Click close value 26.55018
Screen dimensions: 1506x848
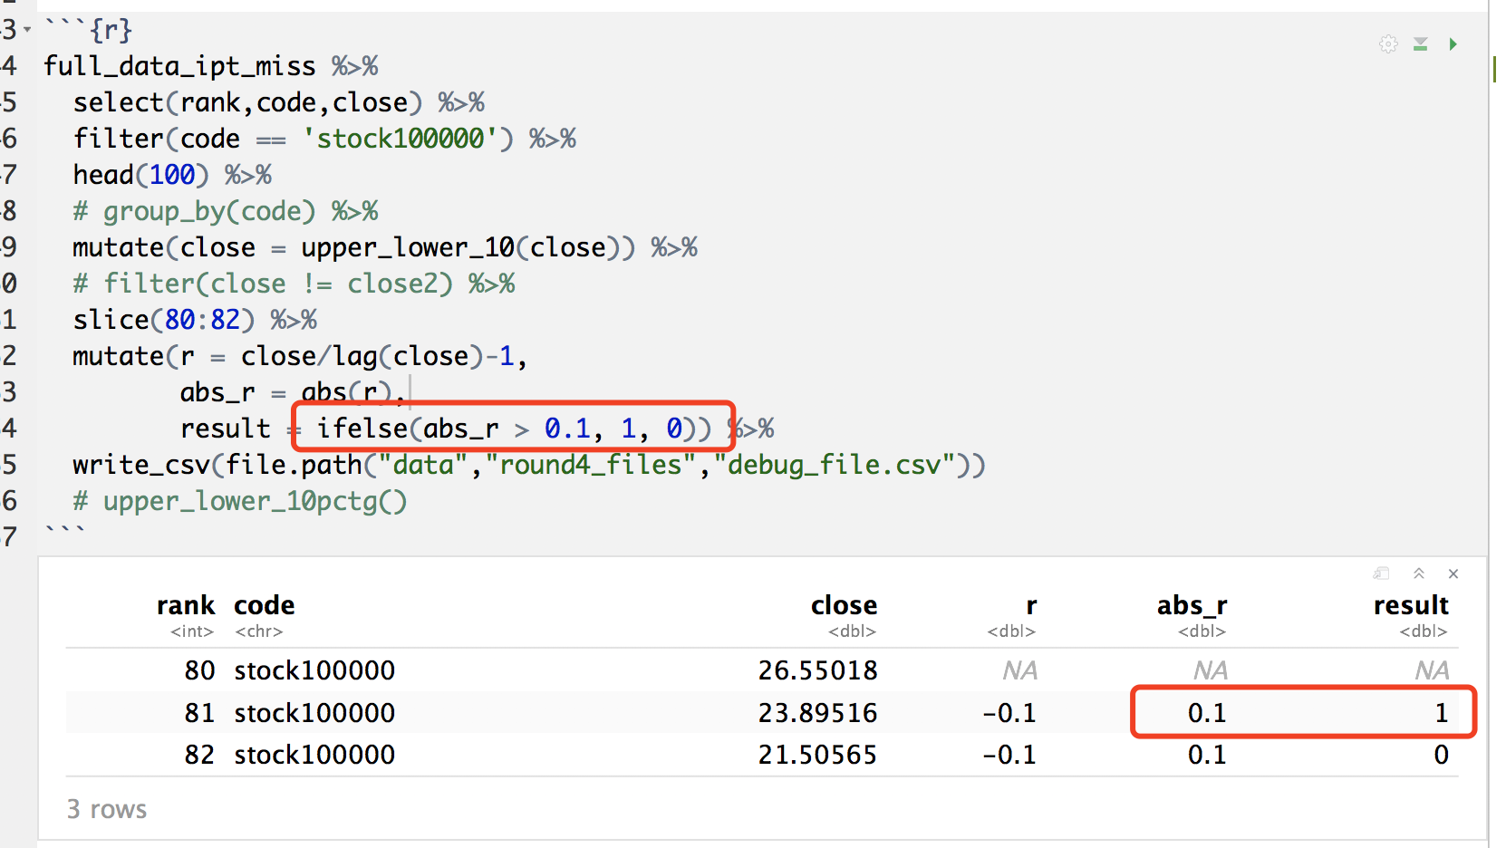[817, 670]
